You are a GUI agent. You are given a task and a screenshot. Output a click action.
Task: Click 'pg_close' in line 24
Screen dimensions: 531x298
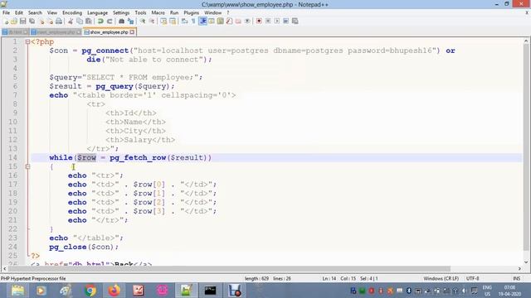point(68,247)
